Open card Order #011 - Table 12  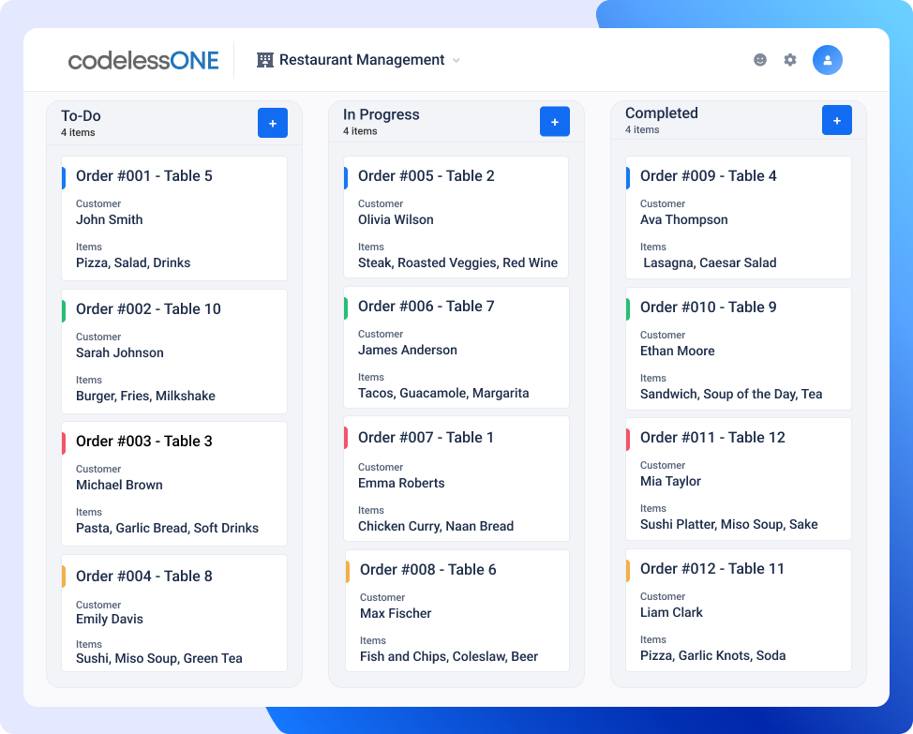pyautogui.click(x=739, y=479)
